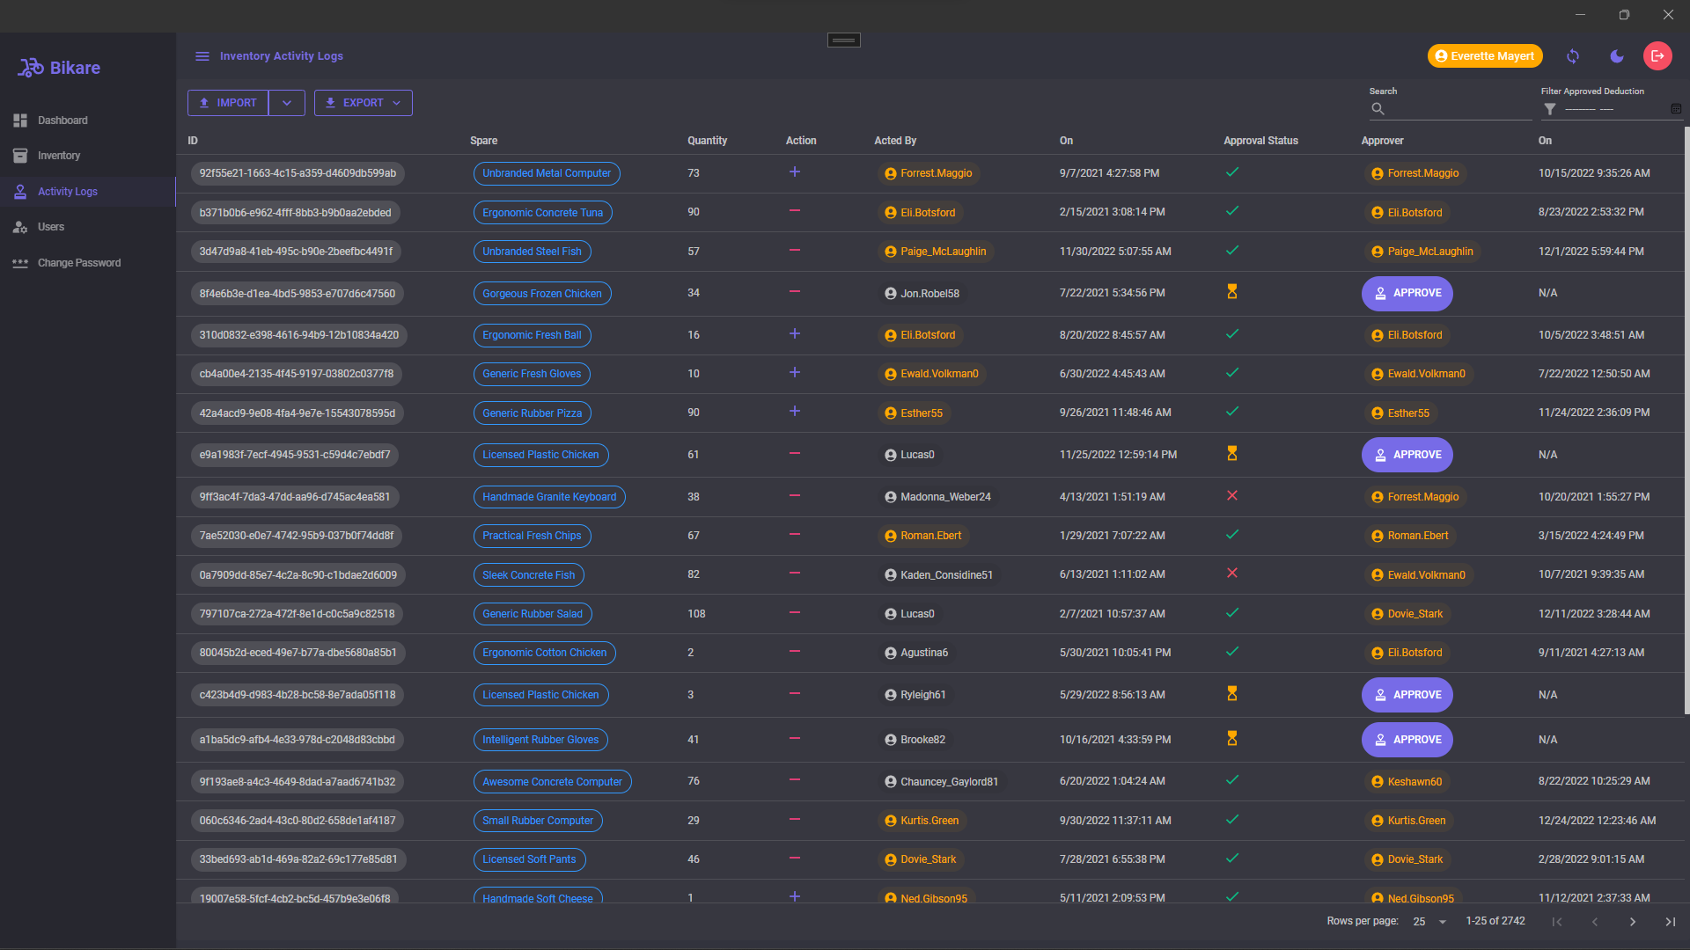This screenshot has width=1690, height=950.
Task: Open the Export dropdown
Action: pyautogui.click(x=364, y=103)
